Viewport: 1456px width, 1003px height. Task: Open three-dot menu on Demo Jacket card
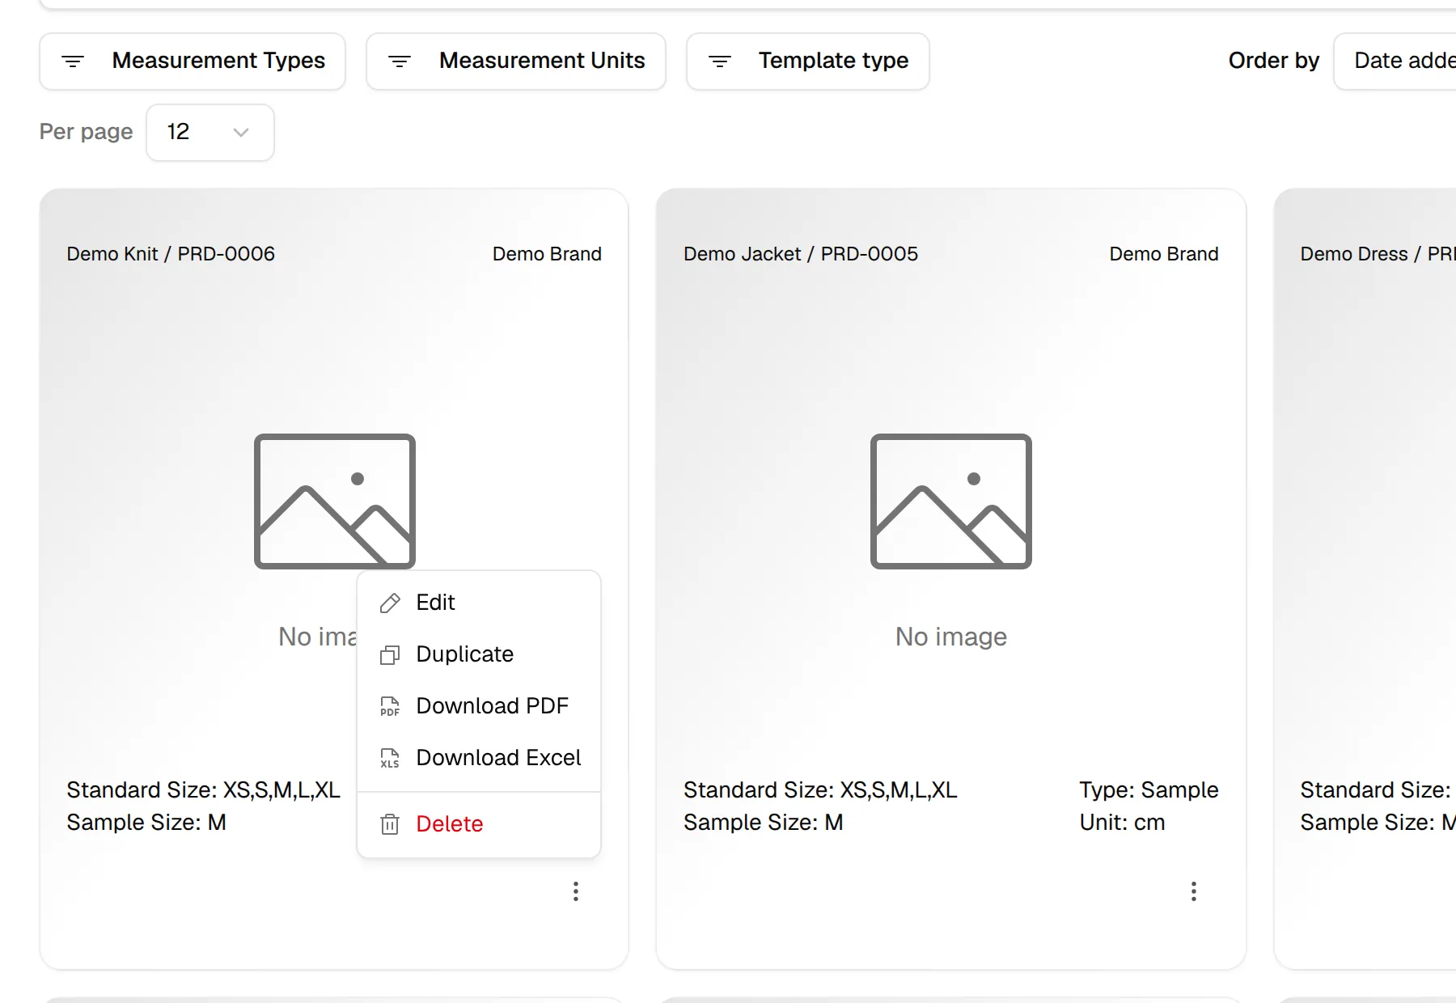(1194, 891)
